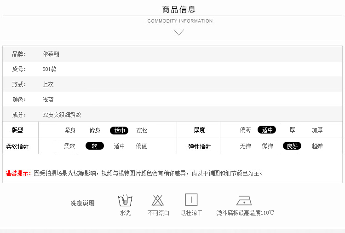
Task: Click composition value 32支交织细斜纹
Action: click(x=62, y=115)
